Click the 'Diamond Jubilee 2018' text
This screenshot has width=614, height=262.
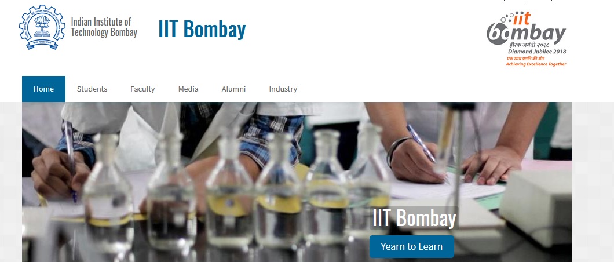[x=537, y=52]
